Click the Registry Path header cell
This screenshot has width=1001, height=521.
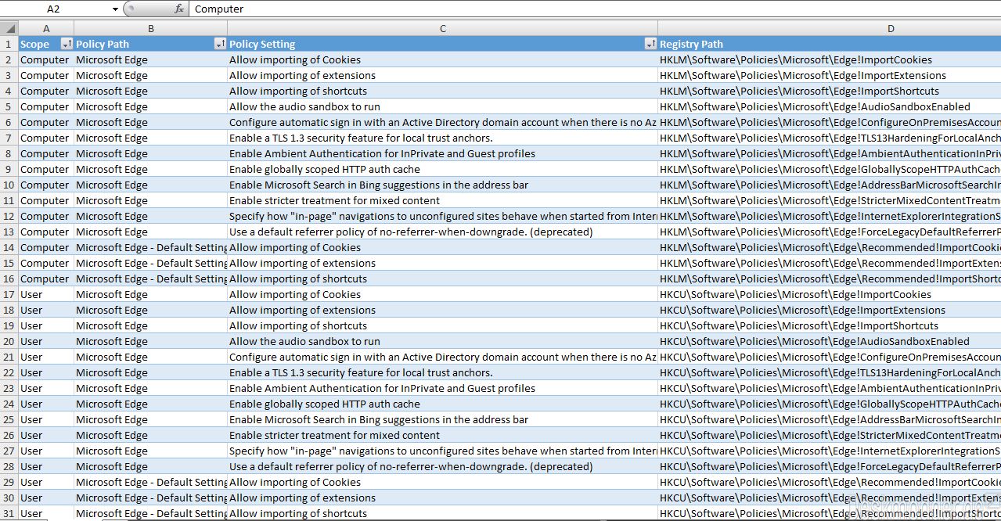tap(830, 44)
